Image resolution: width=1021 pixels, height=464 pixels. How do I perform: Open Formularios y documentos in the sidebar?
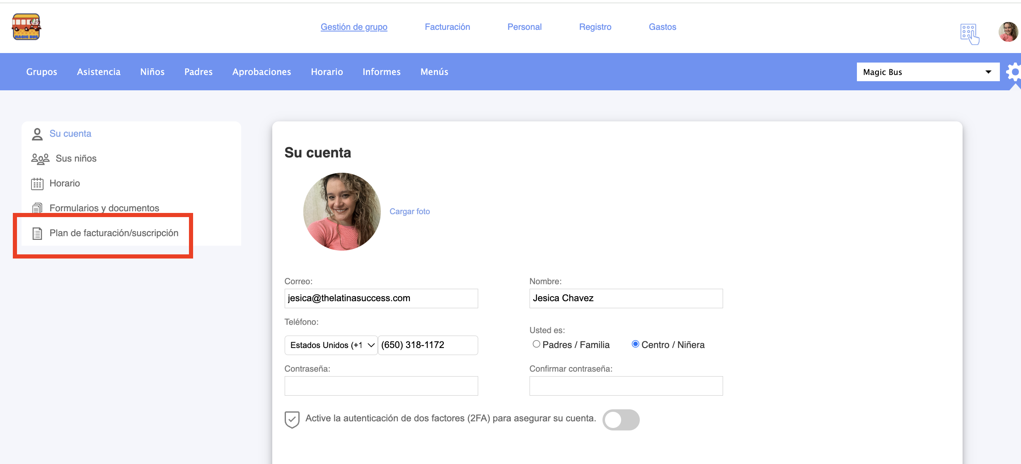104,208
